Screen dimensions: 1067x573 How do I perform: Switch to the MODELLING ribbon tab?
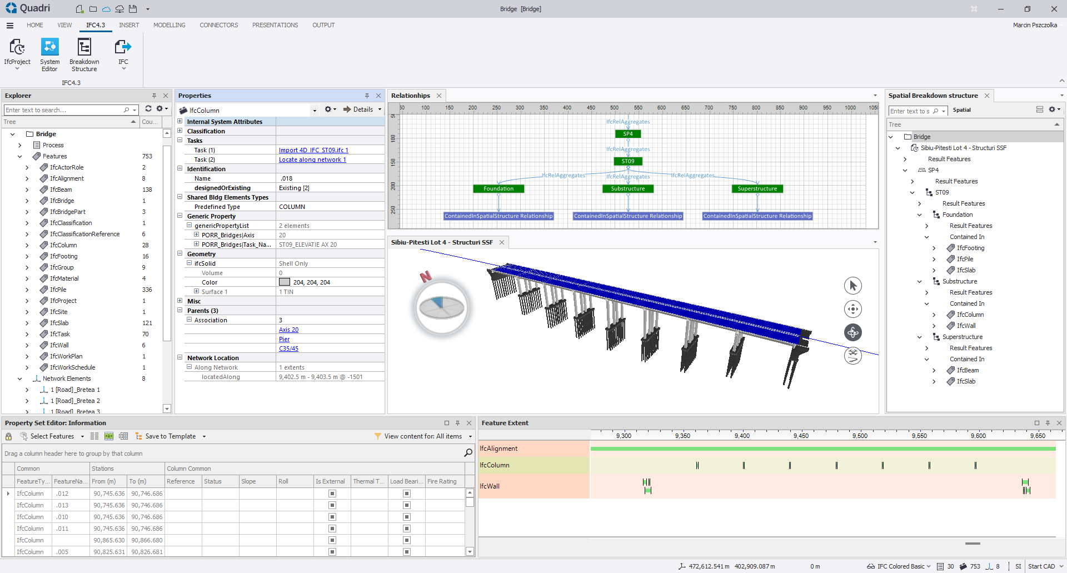coord(169,25)
